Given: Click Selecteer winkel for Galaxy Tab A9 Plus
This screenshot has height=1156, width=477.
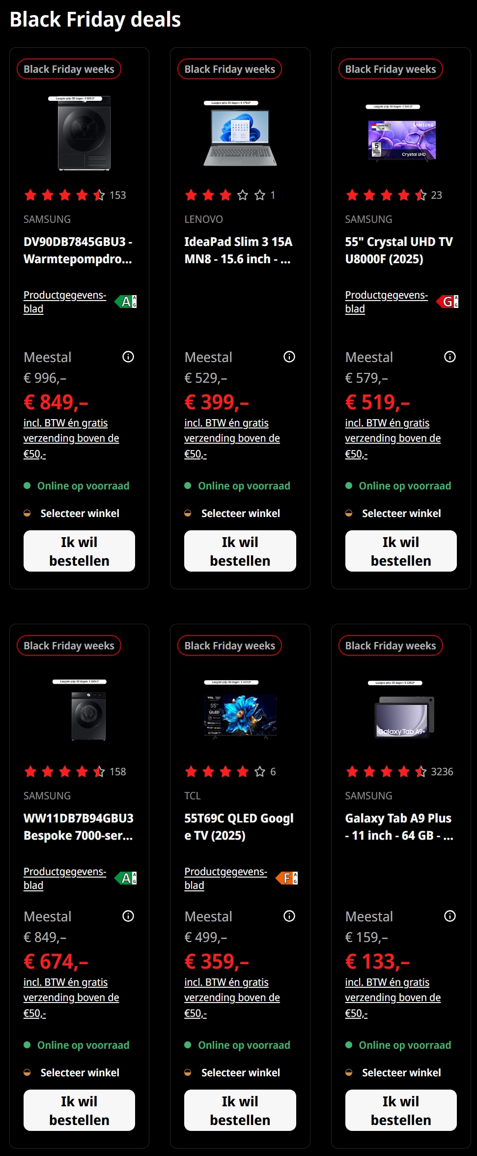Looking at the screenshot, I should [x=401, y=1072].
